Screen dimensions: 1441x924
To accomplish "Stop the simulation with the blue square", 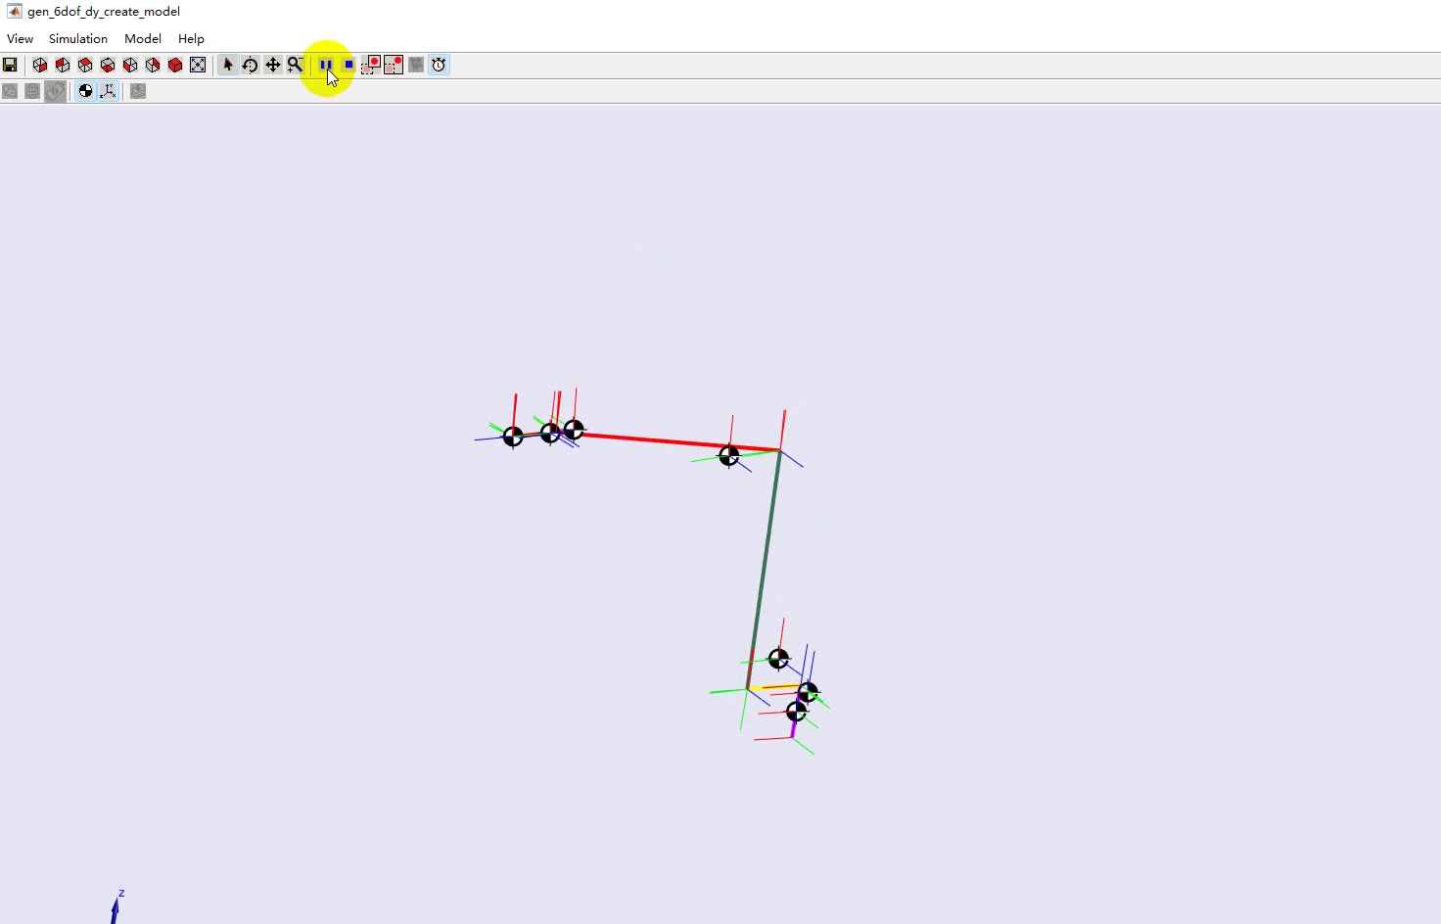I will click(349, 65).
